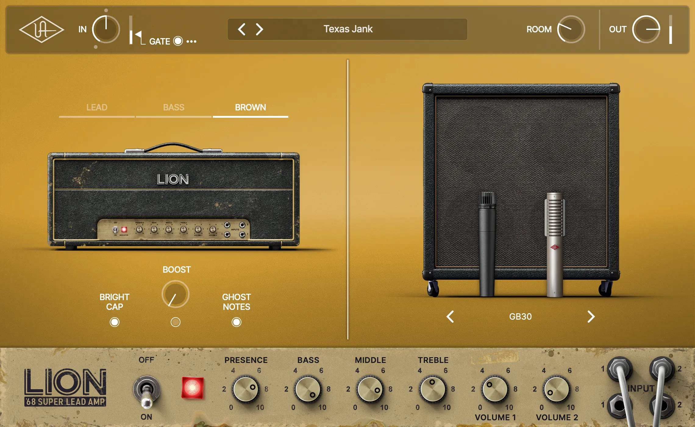Adjust the IN level knob
This screenshot has height=427, width=695.
[x=105, y=29]
